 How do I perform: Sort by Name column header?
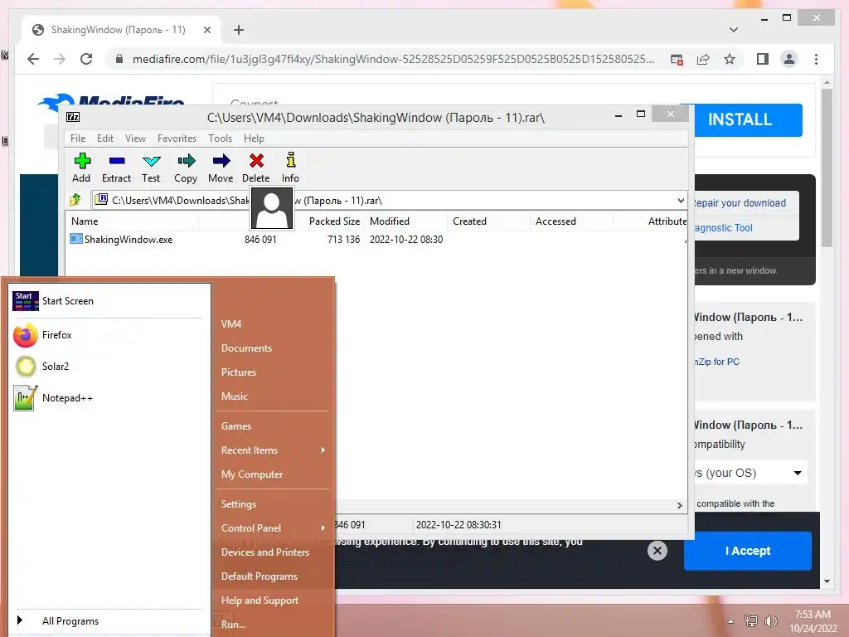pyautogui.click(x=85, y=221)
